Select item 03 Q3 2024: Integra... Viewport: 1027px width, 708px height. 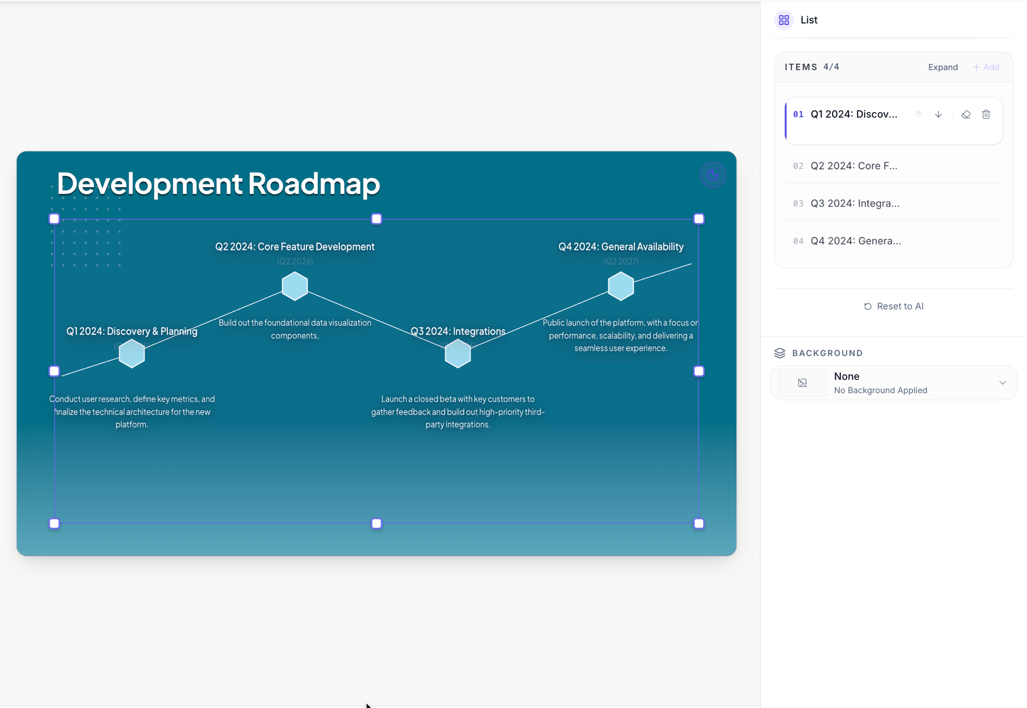tap(893, 203)
